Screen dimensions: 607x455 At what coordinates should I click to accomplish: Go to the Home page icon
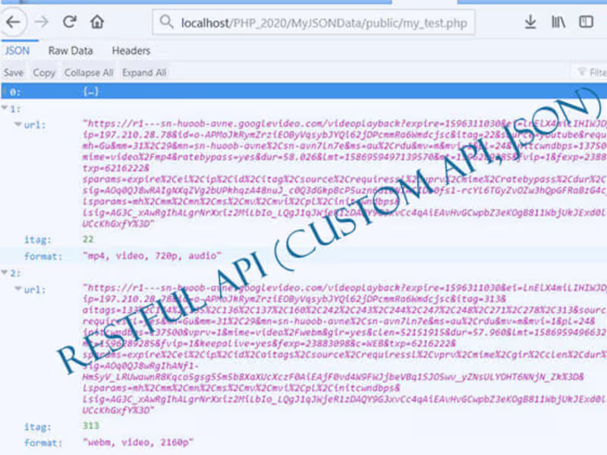pyautogui.click(x=97, y=22)
